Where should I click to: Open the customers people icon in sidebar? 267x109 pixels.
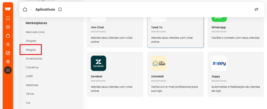8,44
